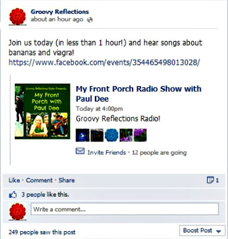228x239 pixels.
Task: Click the last purple flower attendee avatar
Action: point(140,135)
